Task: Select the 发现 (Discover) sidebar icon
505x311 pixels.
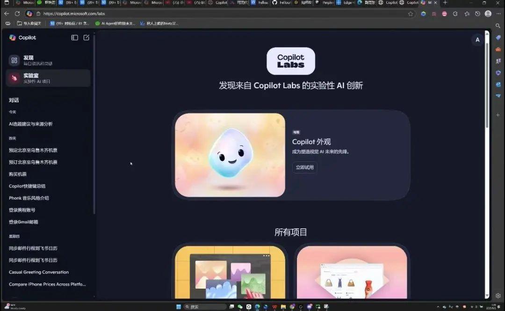Action: [13, 60]
